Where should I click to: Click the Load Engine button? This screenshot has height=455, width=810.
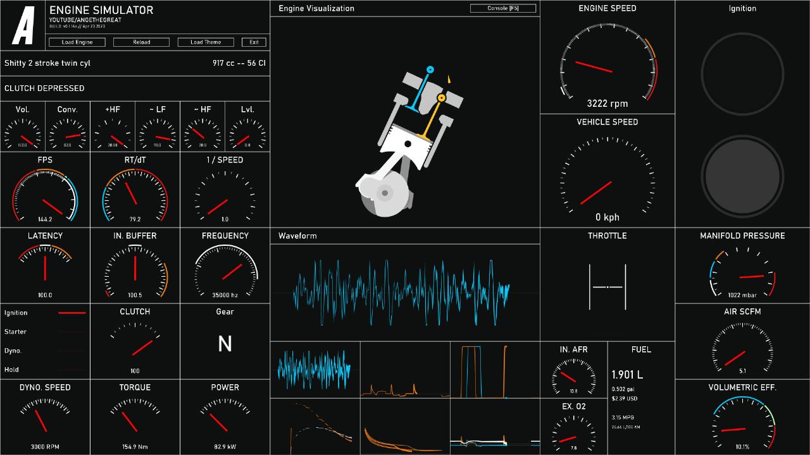point(77,42)
